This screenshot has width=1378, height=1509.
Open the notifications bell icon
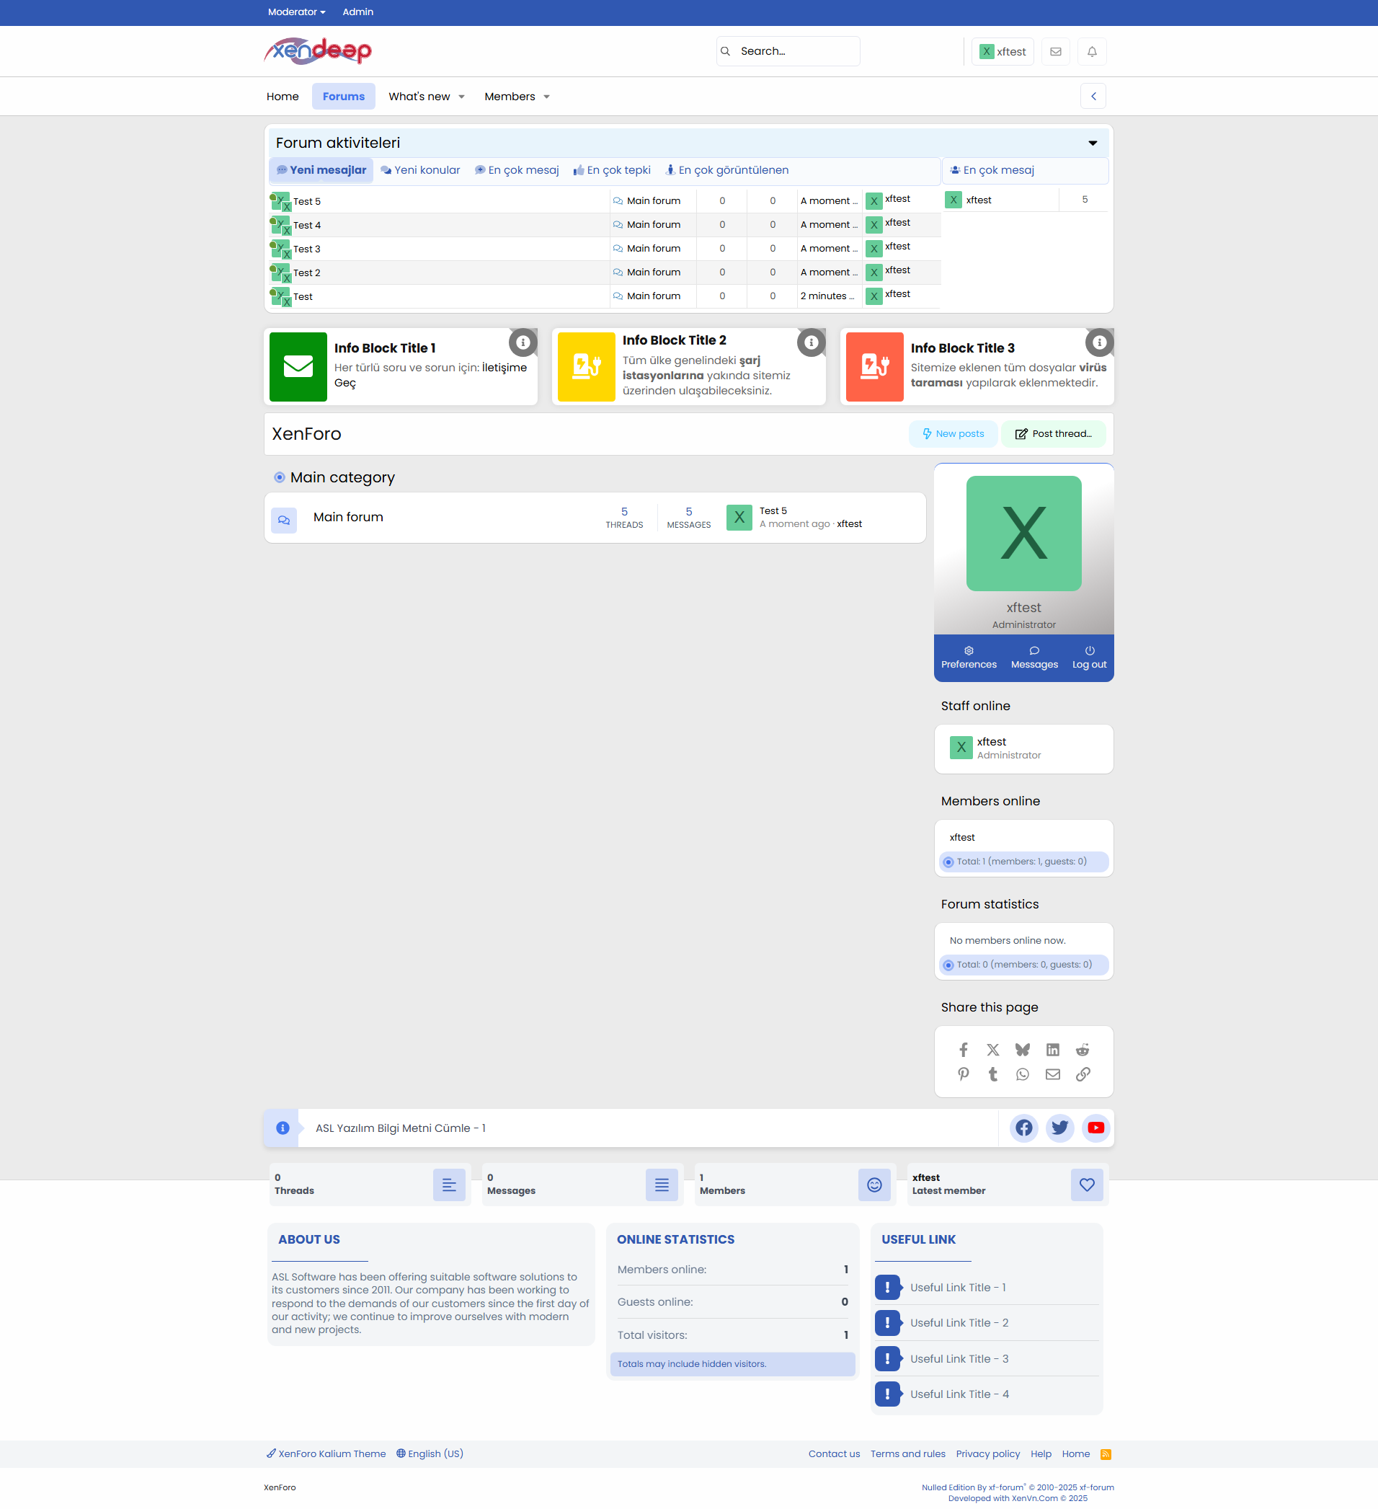[x=1091, y=52]
